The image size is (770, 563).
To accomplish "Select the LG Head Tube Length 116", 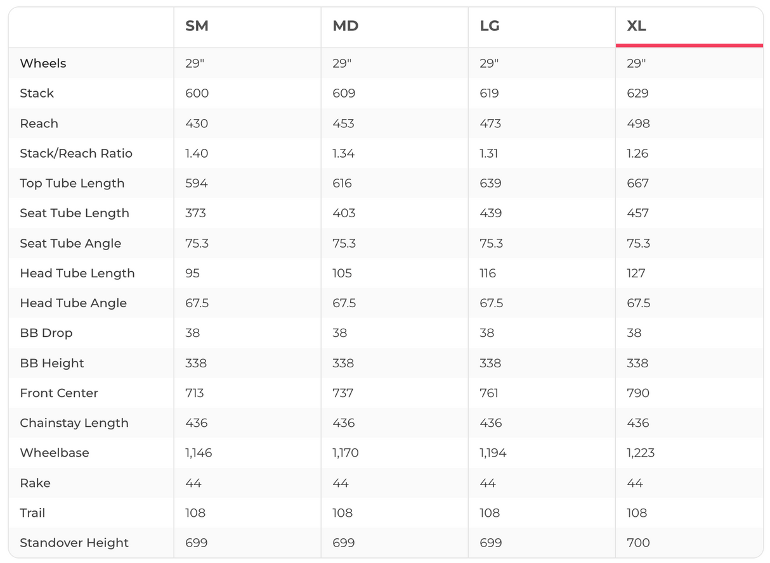I will pos(488,273).
